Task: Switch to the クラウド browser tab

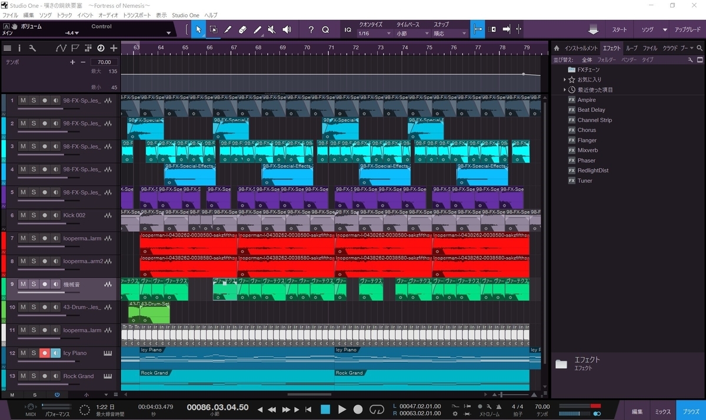Action: click(670, 48)
